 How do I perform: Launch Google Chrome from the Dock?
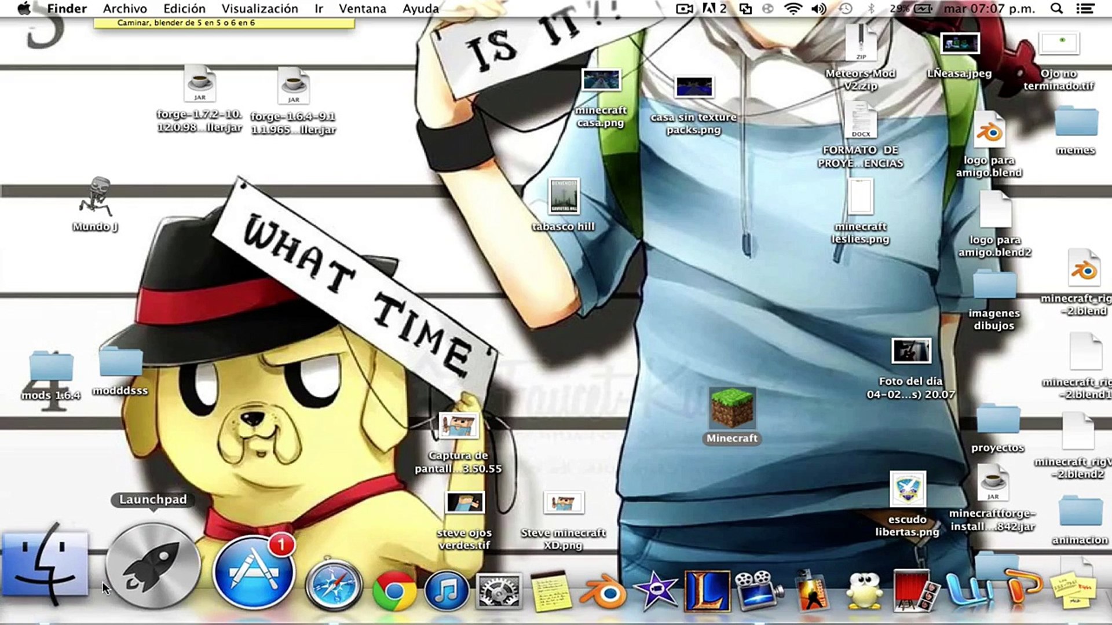394,591
